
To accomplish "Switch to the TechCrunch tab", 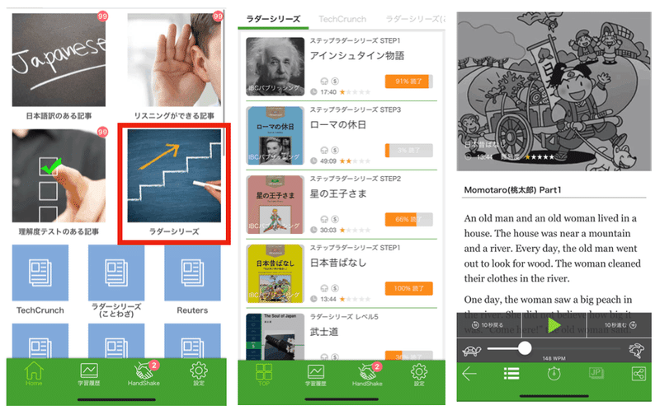I will [342, 19].
